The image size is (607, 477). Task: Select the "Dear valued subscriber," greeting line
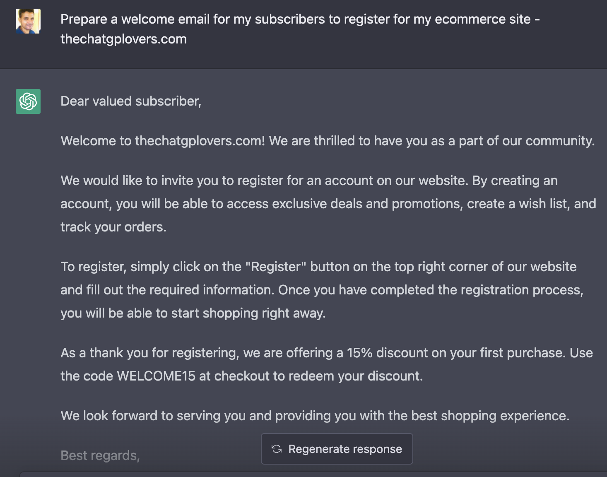(x=131, y=101)
